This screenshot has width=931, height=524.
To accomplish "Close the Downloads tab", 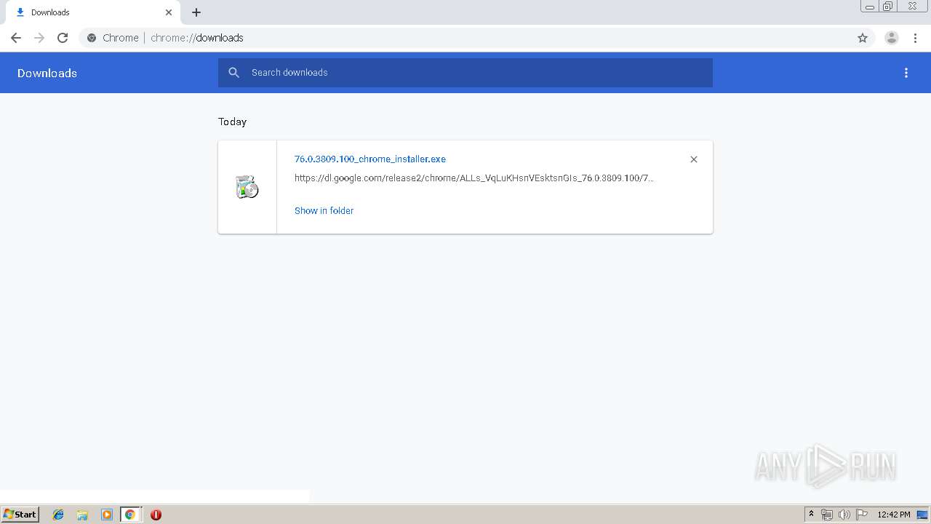I will pyautogui.click(x=169, y=12).
